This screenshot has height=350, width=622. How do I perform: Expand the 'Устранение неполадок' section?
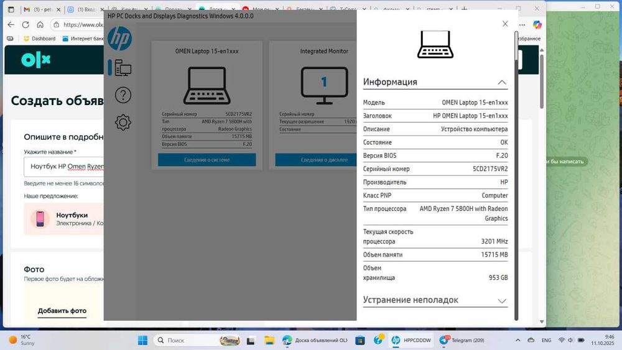(435, 300)
